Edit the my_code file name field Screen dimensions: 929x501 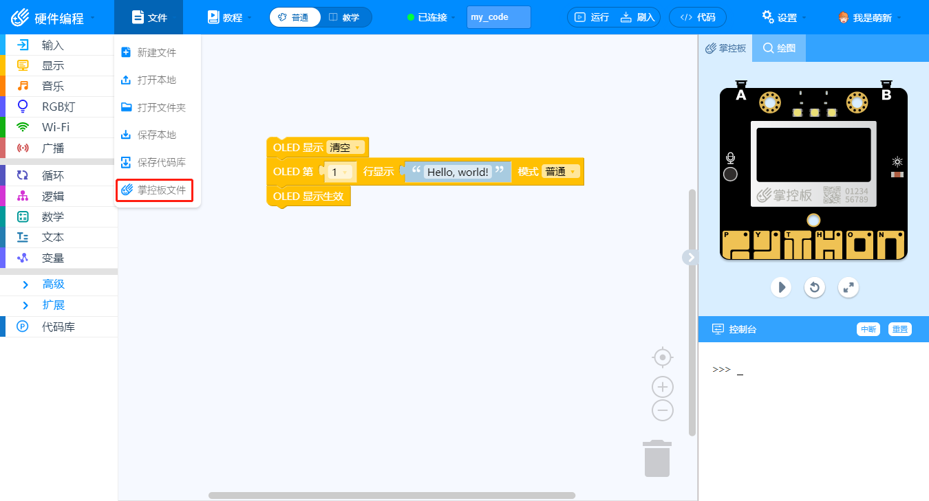[x=499, y=17]
